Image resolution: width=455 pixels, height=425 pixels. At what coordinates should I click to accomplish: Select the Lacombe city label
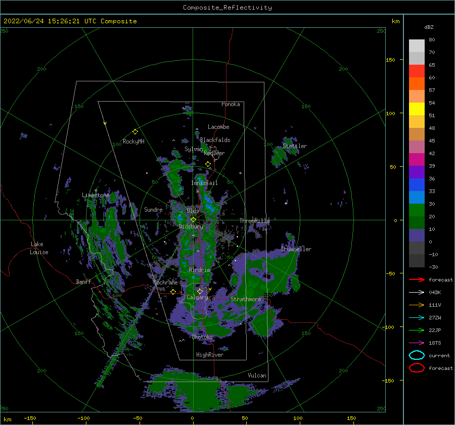coord(218,127)
